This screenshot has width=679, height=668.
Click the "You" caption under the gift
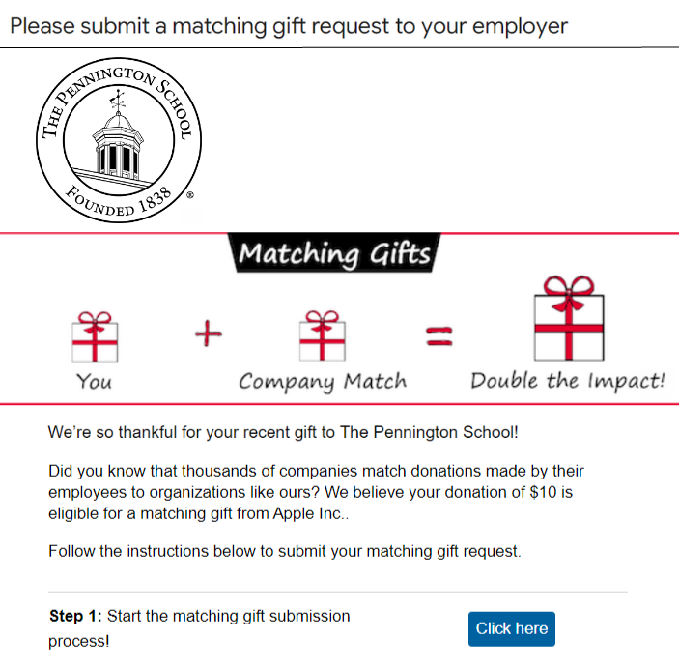click(95, 382)
